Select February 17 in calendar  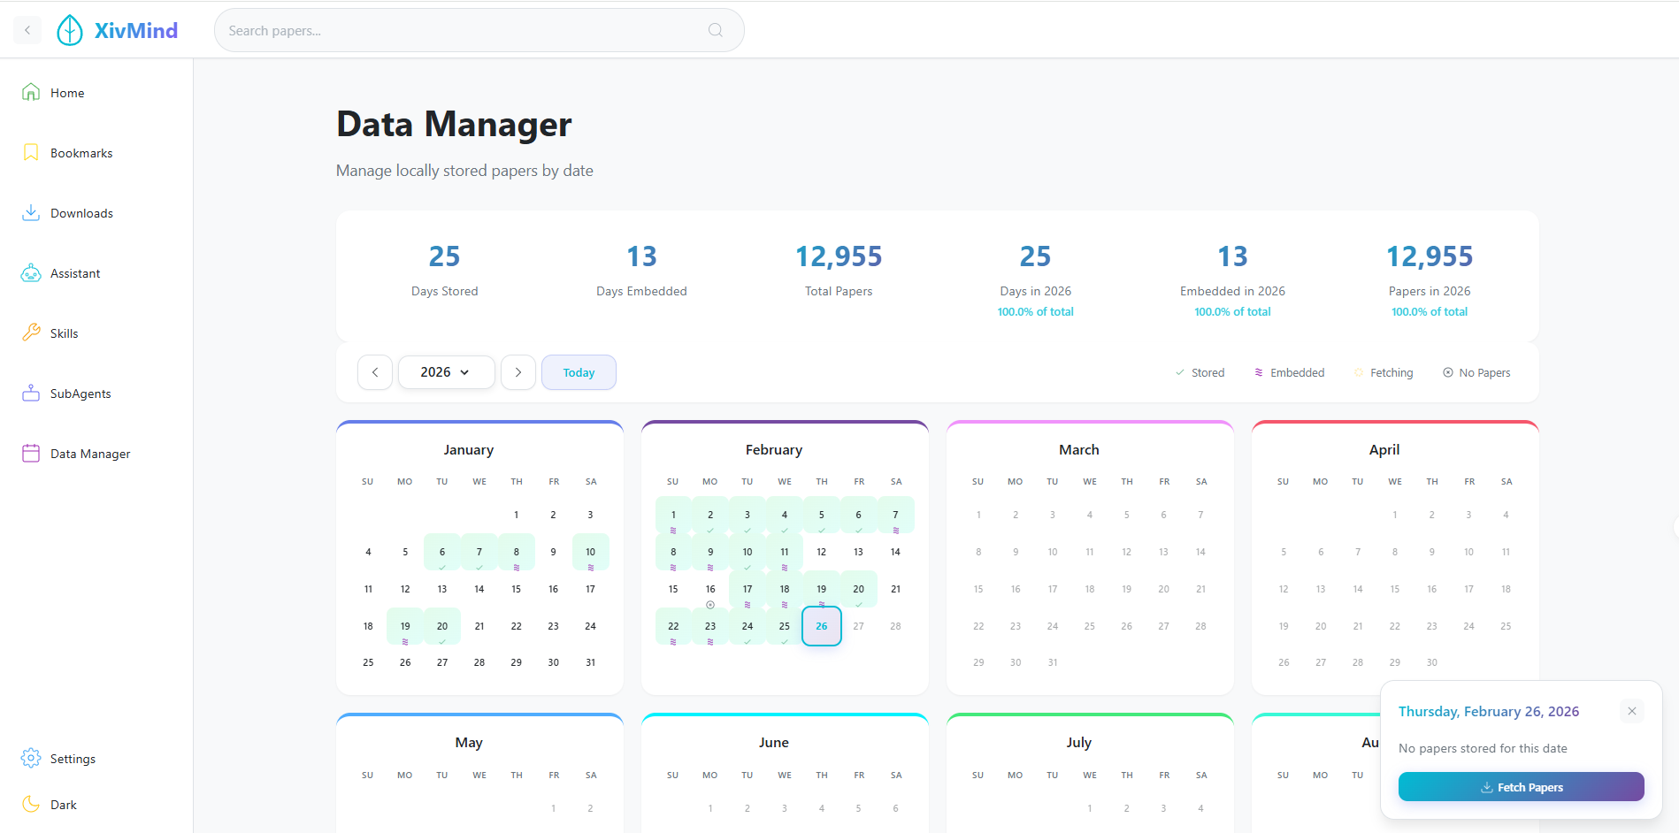click(747, 589)
